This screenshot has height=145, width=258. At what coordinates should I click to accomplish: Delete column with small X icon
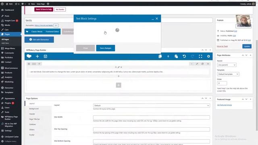(121, 67)
